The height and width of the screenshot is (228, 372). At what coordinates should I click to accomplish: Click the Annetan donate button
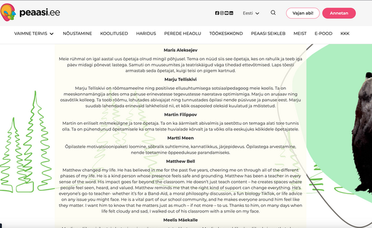339,13
